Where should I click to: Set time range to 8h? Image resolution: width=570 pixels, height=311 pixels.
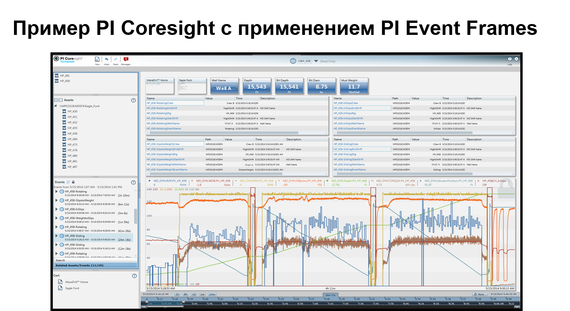coord(186,294)
